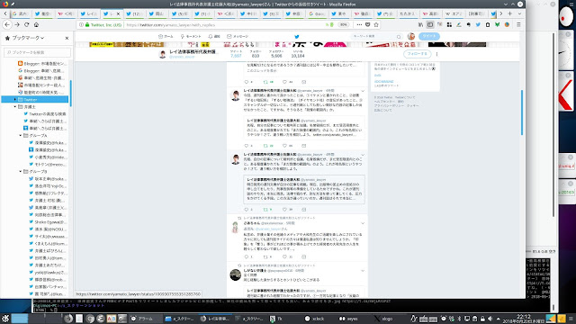Open the Firefox home page button
Image resolution: width=576 pixels, height=324 pixels.
36,24
